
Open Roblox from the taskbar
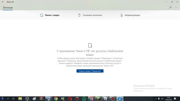(105, 98)
